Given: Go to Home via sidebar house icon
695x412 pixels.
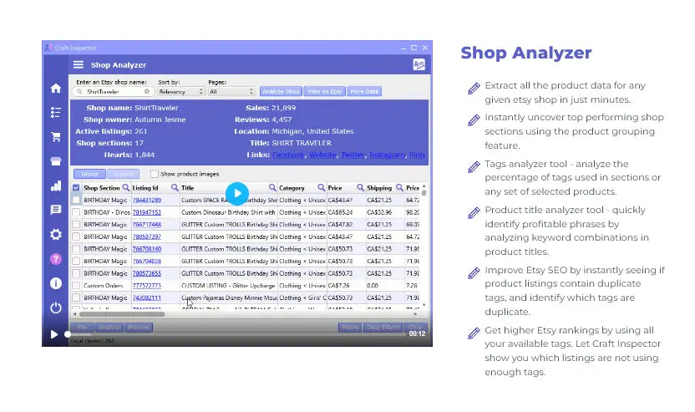Looking at the screenshot, I should (x=56, y=89).
